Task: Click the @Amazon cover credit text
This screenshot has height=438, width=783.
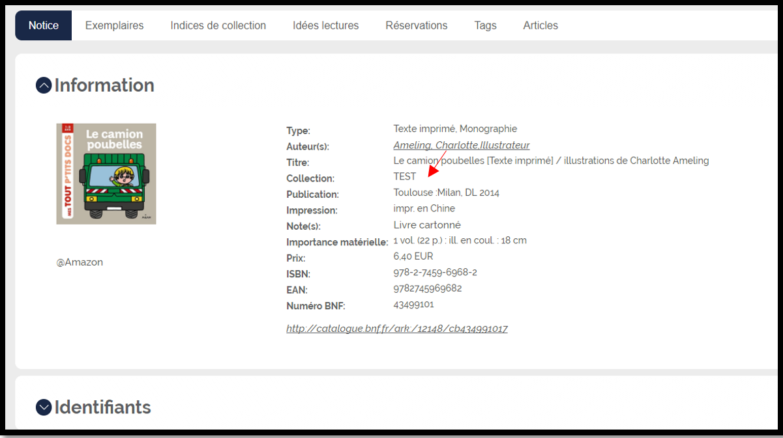Action: pos(80,262)
